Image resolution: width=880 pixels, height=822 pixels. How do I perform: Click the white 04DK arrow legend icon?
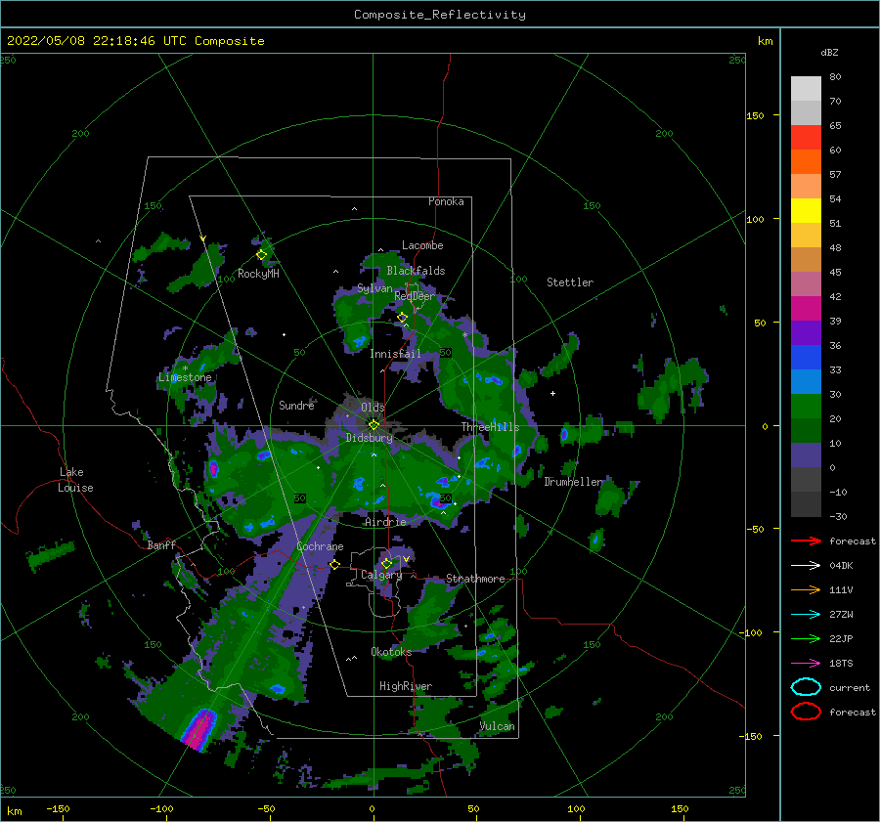806,566
